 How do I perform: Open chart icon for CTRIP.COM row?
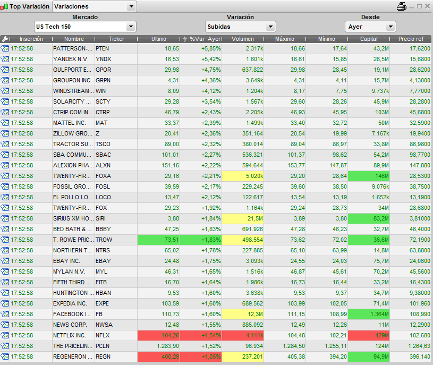[5, 113]
